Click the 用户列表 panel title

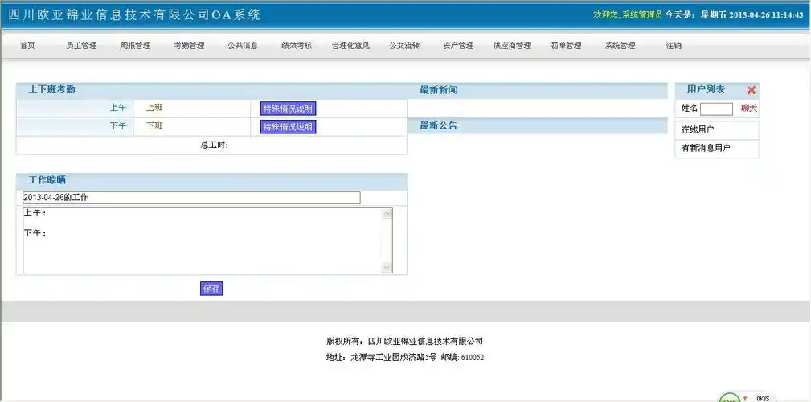pyautogui.click(x=706, y=89)
